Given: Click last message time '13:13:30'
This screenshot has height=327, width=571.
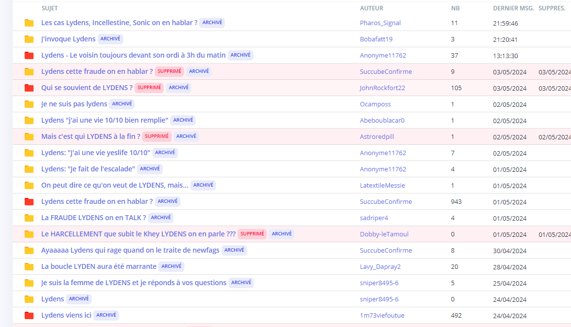Looking at the screenshot, I should point(505,56).
